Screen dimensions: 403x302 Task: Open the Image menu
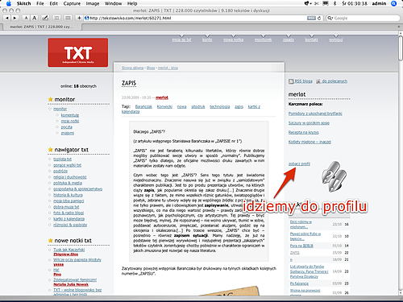(x=93, y=3)
